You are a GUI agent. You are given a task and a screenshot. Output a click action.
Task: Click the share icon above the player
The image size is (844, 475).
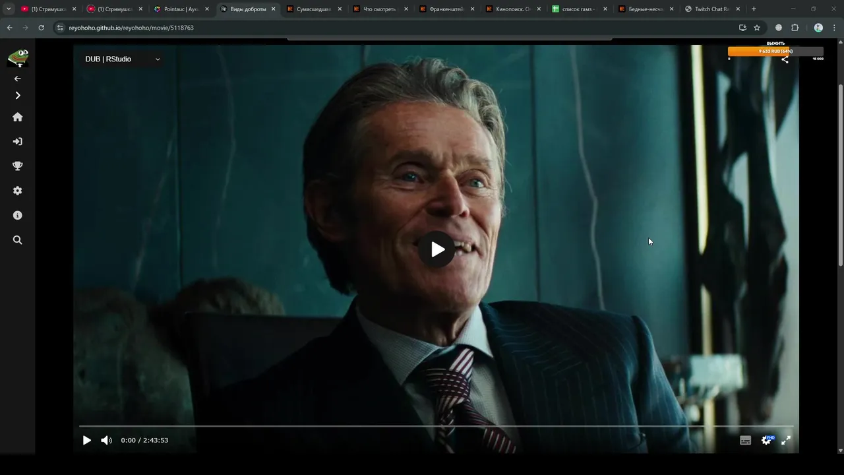[x=785, y=59]
